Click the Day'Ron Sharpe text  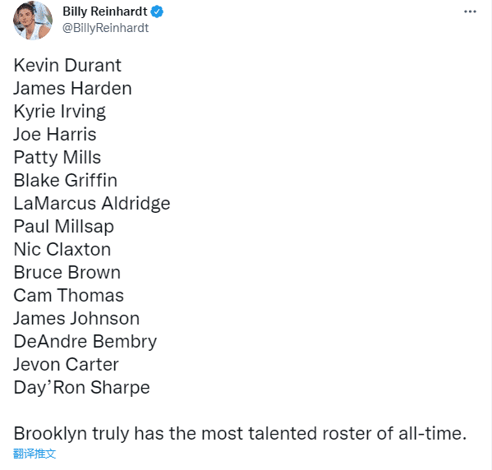[x=81, y=388]
